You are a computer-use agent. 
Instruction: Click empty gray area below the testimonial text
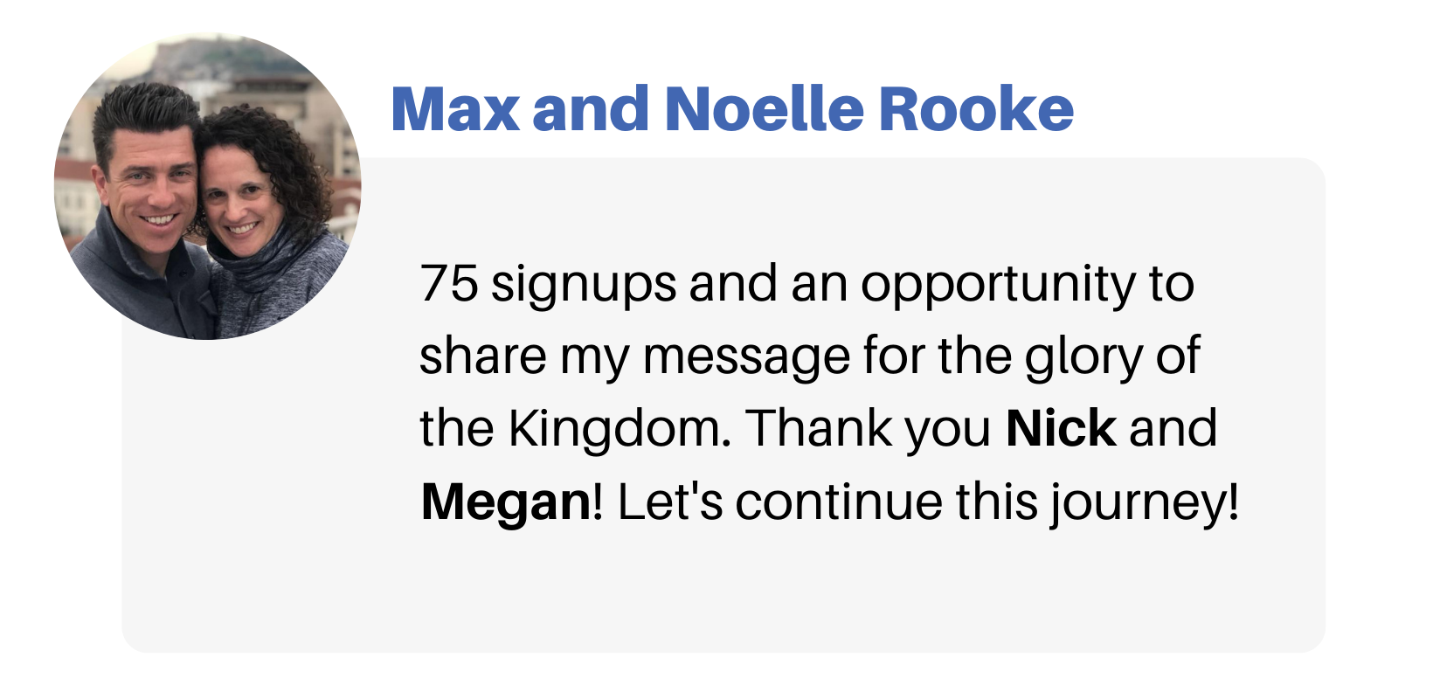723,594
